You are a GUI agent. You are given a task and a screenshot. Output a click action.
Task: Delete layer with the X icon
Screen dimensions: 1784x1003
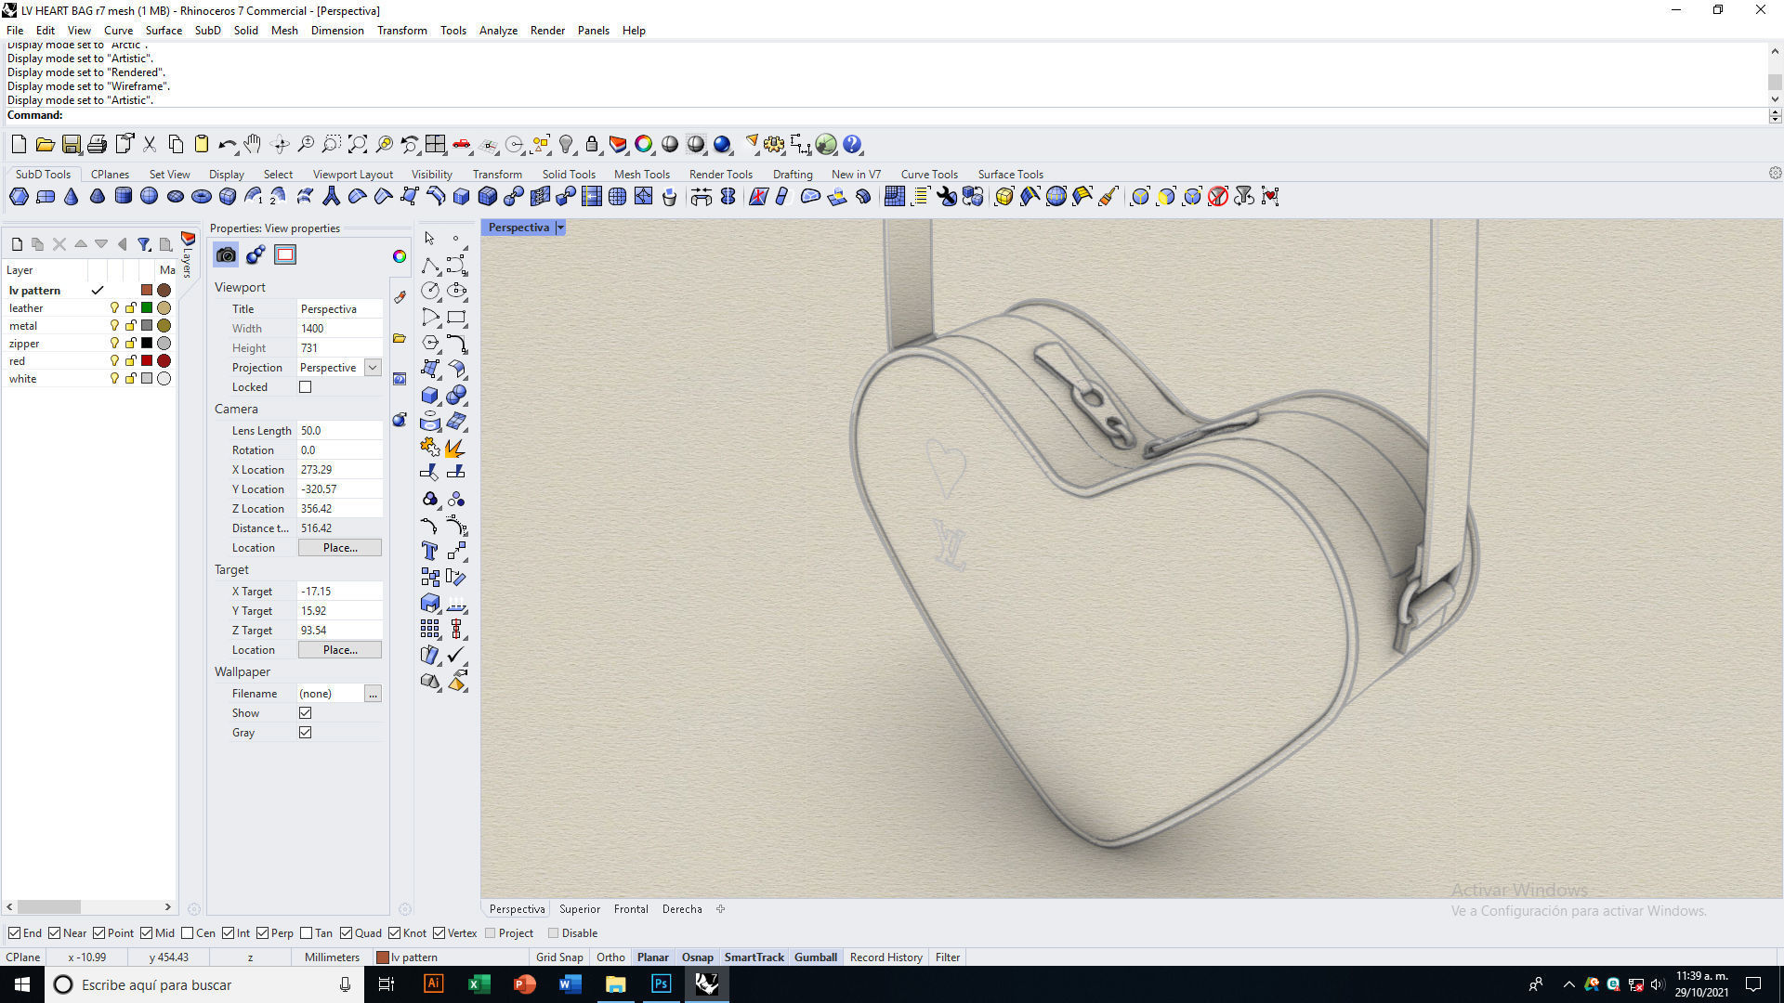tap(59, 244)
